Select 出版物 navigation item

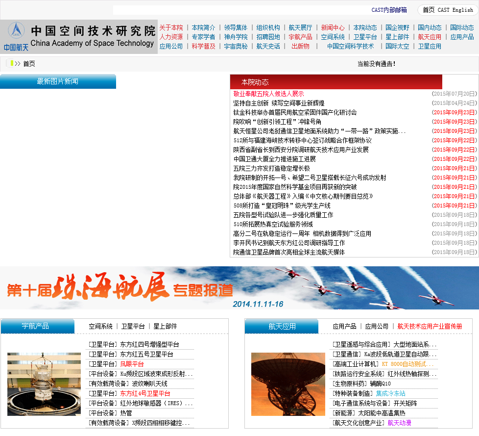(x=301, y=47)
